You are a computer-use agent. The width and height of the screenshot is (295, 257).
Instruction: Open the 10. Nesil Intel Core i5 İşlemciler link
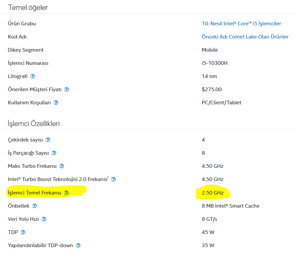coord(241,24)
